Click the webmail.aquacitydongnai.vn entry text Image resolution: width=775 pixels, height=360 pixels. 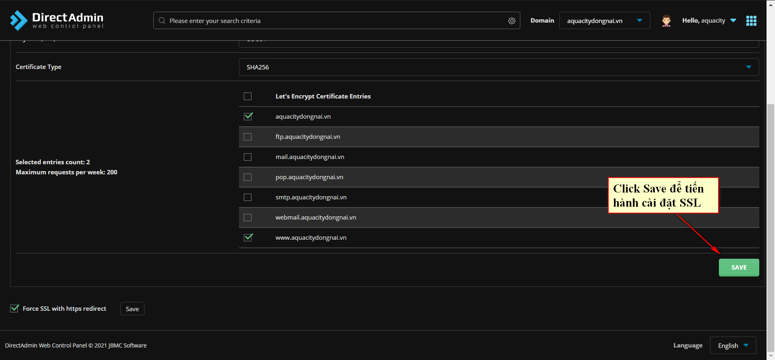[316, 218]
